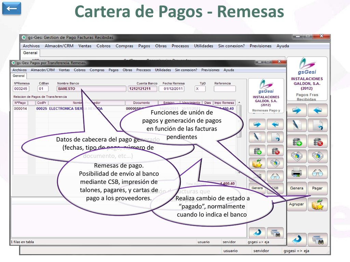
Task: Click the blue back arrow slide button
Action: tap(12, 8)
